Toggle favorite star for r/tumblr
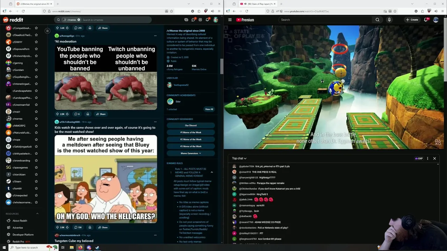Image resolution: width=447 pixels, height=251 pixels. [x=36, y=188]
